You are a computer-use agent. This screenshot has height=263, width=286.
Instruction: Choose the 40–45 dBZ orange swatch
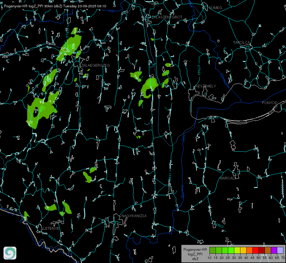(249, 250)
